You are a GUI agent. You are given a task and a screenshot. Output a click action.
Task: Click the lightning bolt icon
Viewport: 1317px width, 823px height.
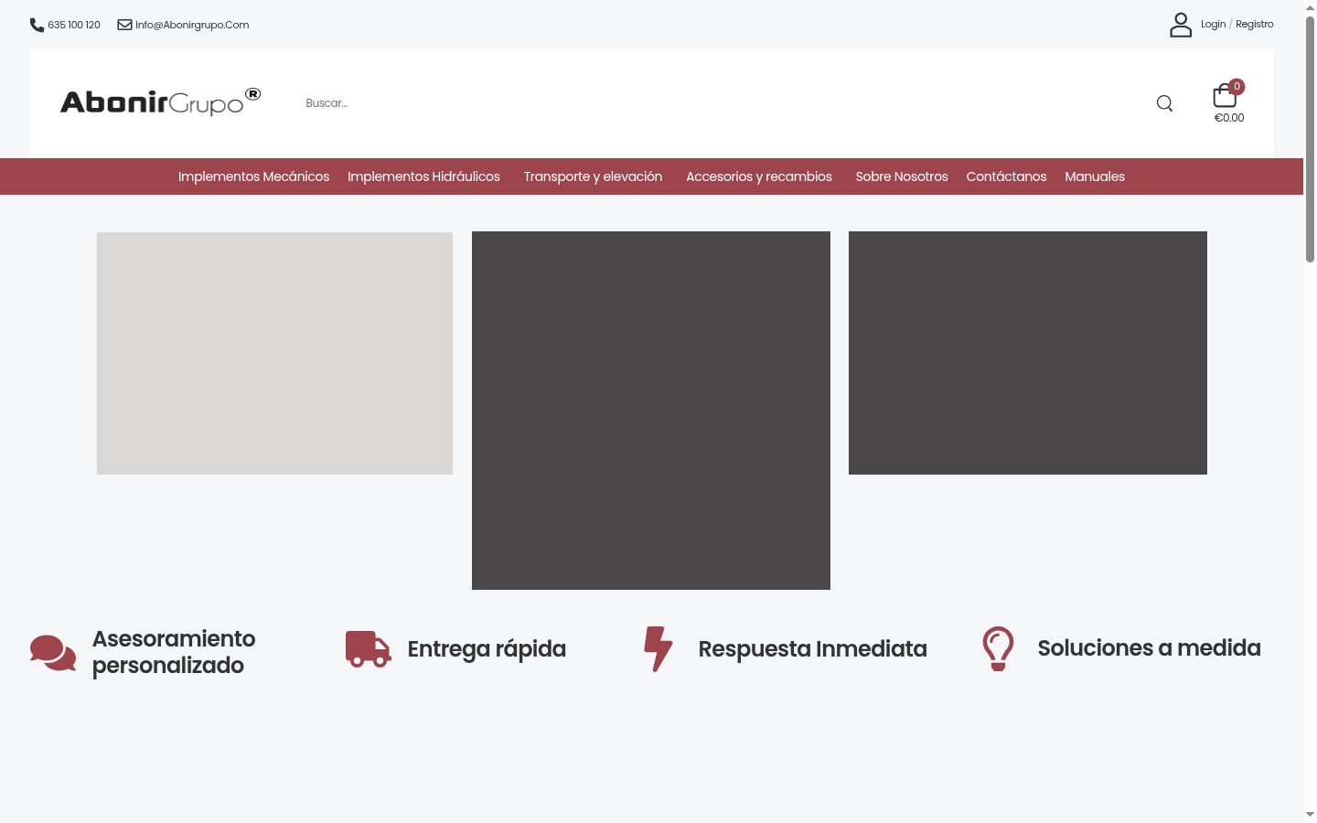point(658,649)
